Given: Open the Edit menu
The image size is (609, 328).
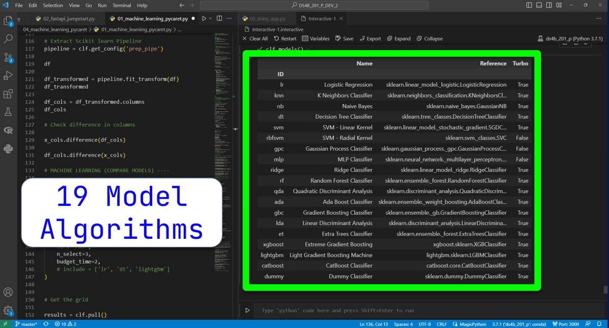Looking at the screenshot, I should coord(33,5).
